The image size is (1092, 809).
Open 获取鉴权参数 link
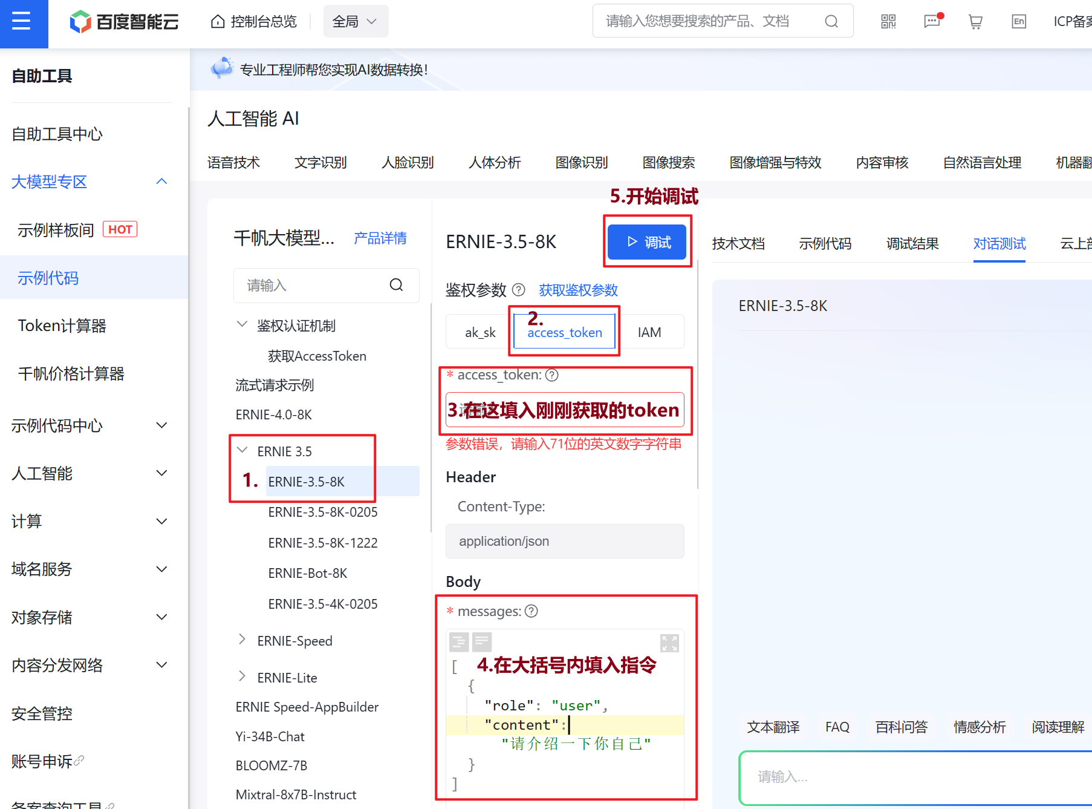(578, 290)
